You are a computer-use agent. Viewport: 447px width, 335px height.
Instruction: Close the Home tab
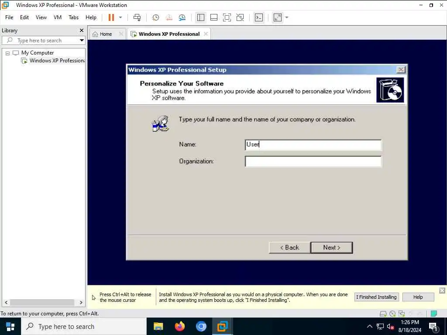(121, 34)
